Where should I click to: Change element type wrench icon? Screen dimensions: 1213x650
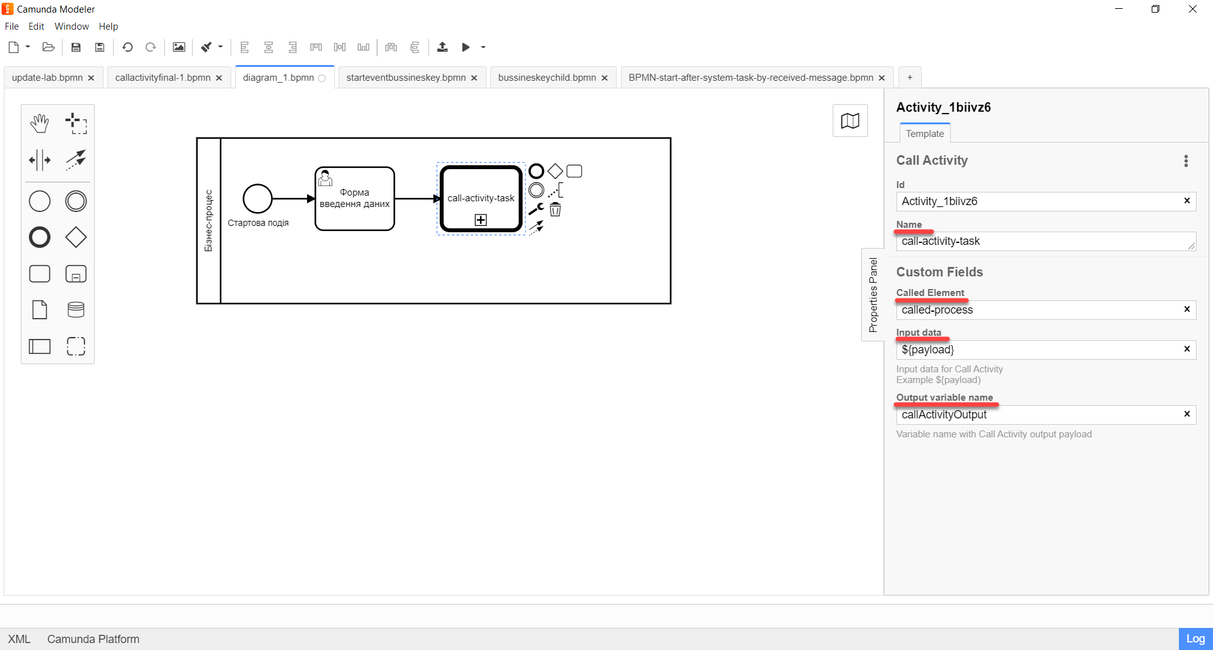(x=536, y=209)
